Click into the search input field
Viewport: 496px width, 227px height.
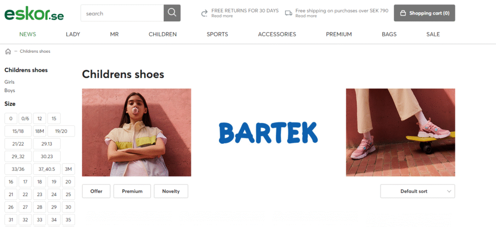pyautogui.click(x=122, y=13)
